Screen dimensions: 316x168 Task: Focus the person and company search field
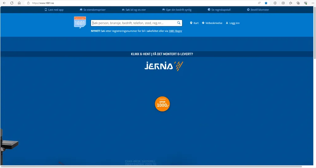133,23
